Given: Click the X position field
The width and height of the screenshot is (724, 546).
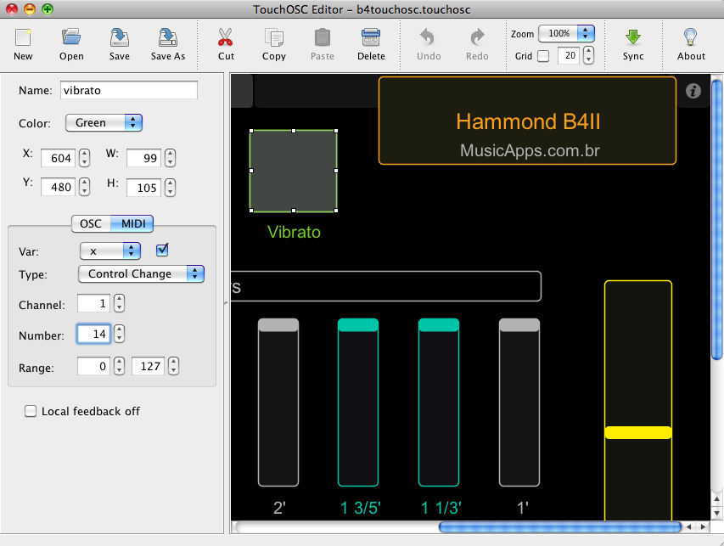Looking at the screenshot, I should pyautogui.click(x=58, y=158).
